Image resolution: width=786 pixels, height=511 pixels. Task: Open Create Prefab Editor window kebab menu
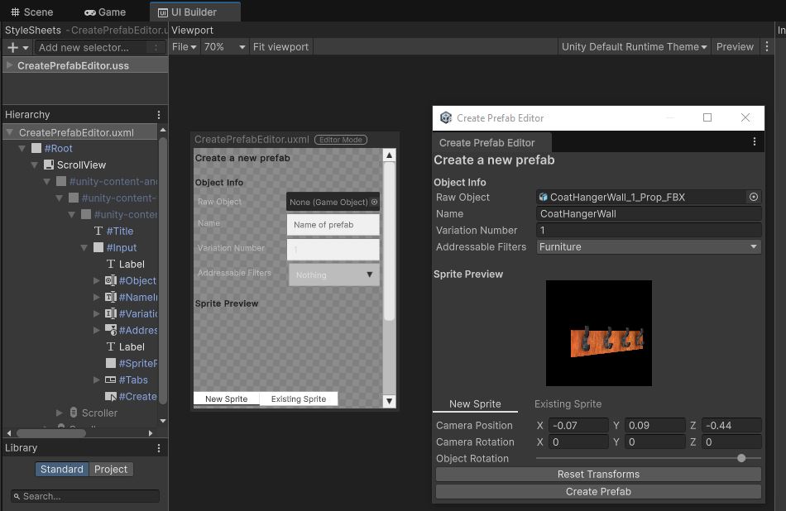[x=754, y=142]
